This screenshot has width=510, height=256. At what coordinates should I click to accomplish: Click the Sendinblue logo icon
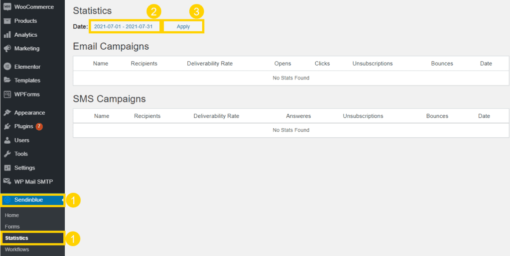(x=8, y=200)
